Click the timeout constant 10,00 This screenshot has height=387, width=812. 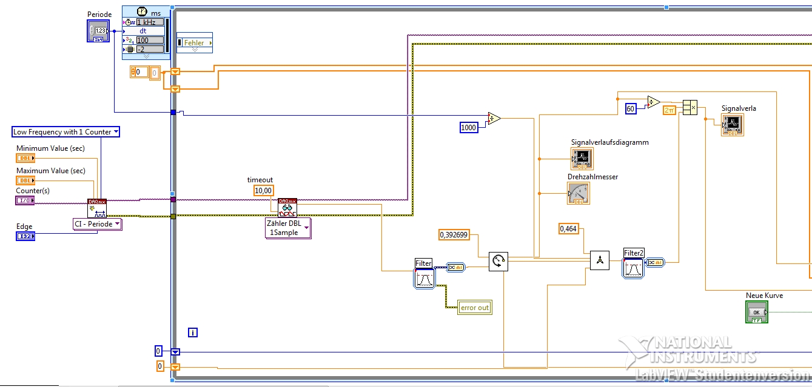[263, 190]
